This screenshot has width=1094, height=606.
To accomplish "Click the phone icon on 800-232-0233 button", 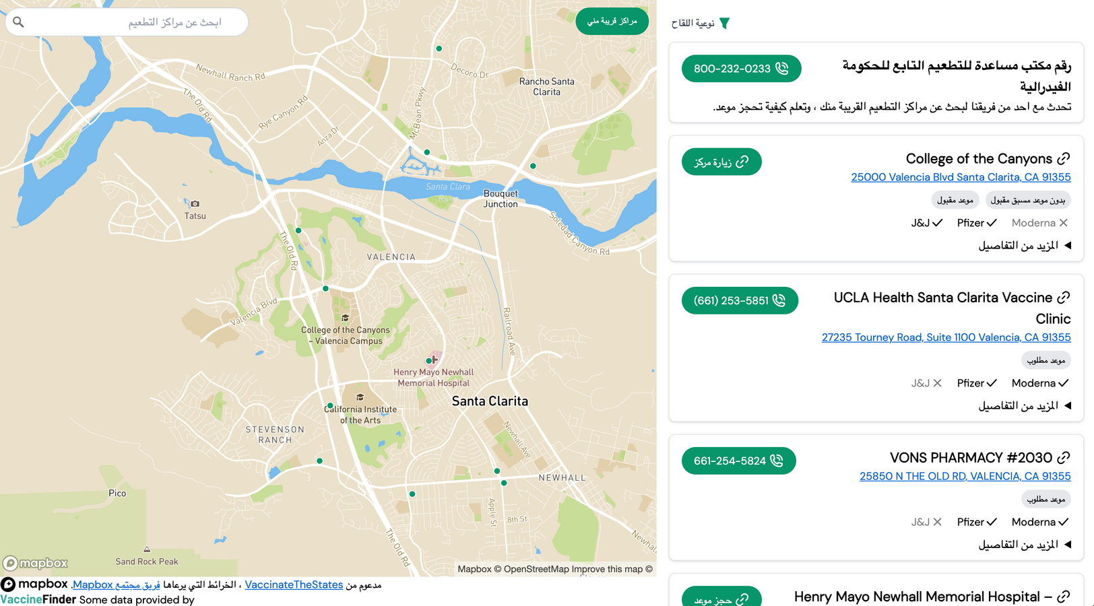I will (x=782, y=69).
